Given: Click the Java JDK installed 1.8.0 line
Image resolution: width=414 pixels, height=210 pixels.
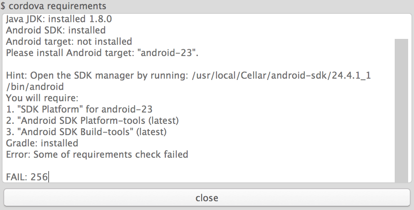Looking at the screenshot, I should click(59, 19).
